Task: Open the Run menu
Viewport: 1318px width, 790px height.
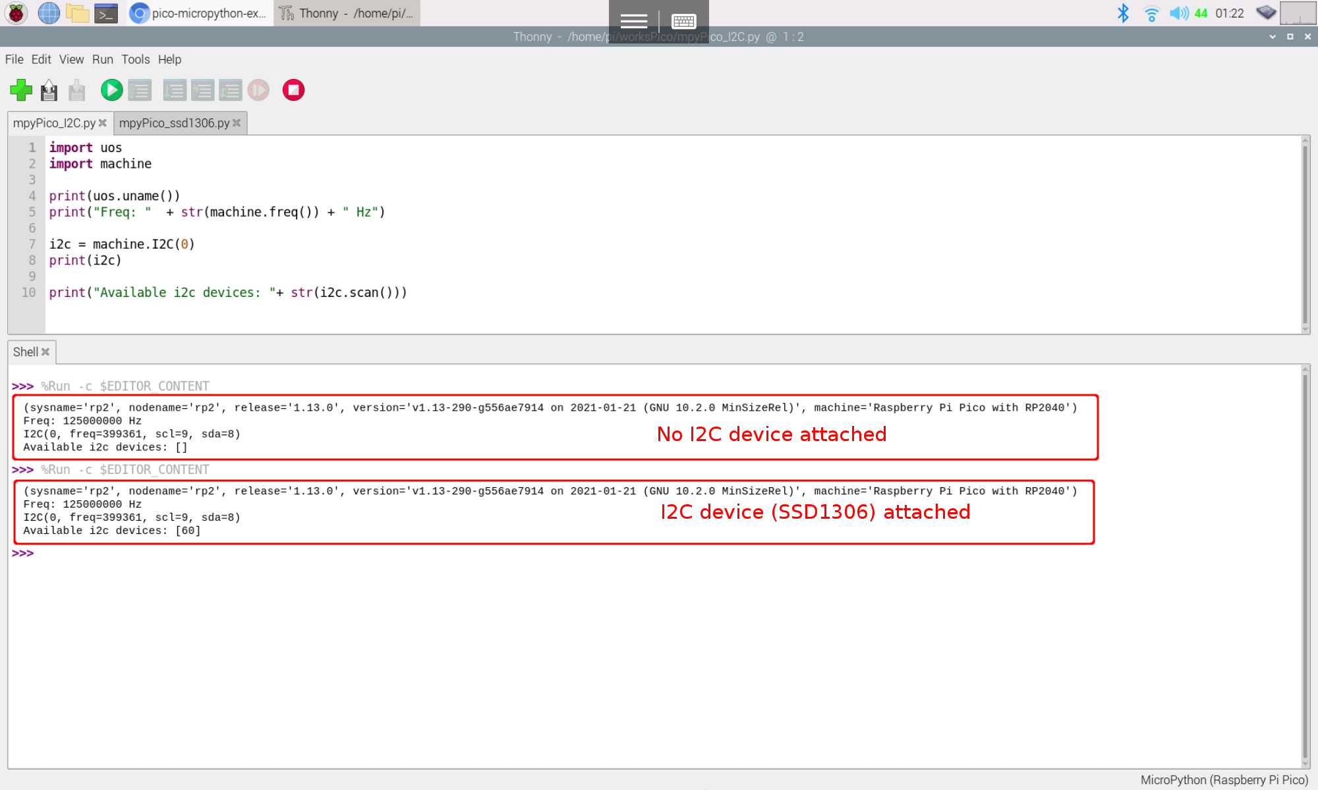Action: point(102,59)
